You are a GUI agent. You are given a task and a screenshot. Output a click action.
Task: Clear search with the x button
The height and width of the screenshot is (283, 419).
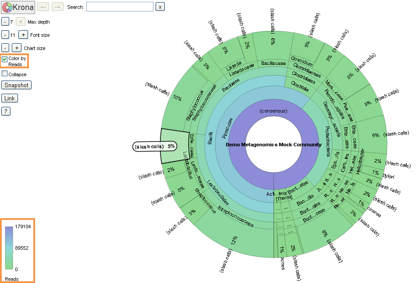coord(160,7)
